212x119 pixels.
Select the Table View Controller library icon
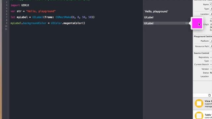(199, 115)
